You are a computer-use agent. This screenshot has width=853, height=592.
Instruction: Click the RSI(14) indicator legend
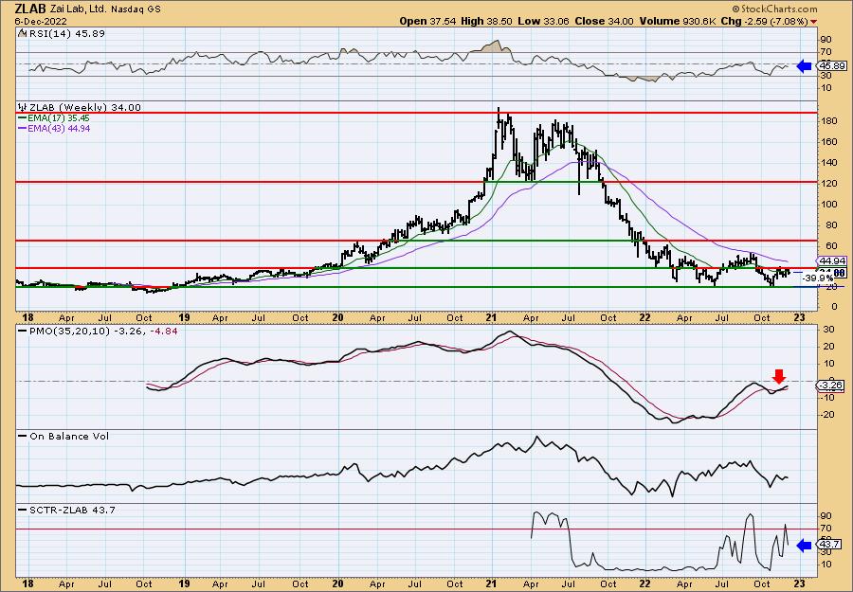(x=65, y=34)
